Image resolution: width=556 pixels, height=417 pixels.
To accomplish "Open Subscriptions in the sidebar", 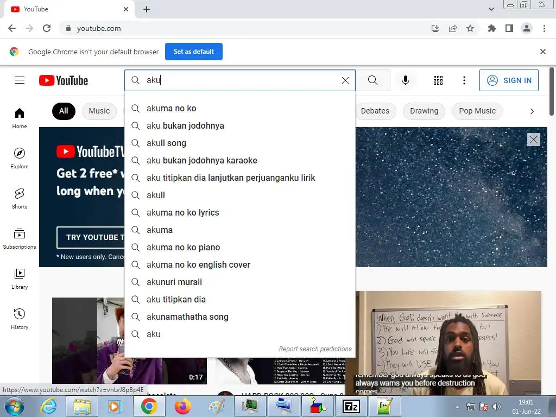I will tap(20, 239).
